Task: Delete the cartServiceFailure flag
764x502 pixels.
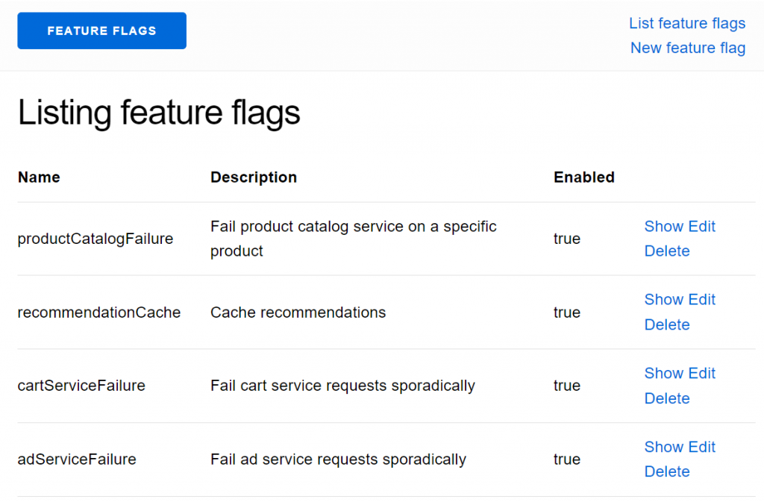Action: tap(666, 398)
